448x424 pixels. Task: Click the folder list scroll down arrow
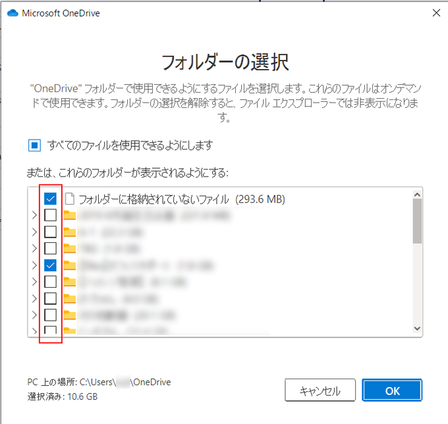tap(417, 329)
